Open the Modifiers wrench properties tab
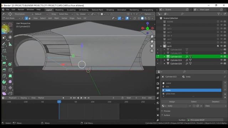The image size is (228, 128). click(158, 120)
